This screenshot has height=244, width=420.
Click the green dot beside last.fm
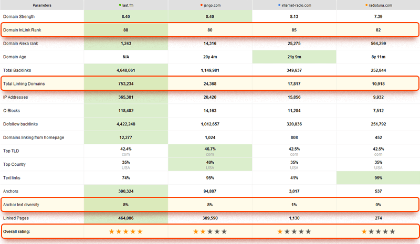click(x=120, y=5)
